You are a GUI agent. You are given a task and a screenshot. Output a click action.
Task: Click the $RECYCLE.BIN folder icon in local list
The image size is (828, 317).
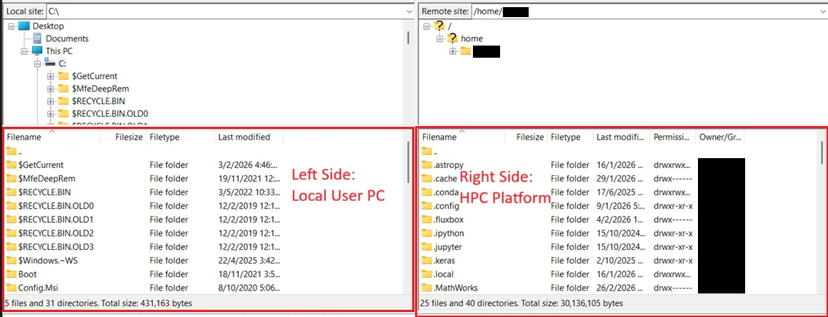[x=11, y=192]
